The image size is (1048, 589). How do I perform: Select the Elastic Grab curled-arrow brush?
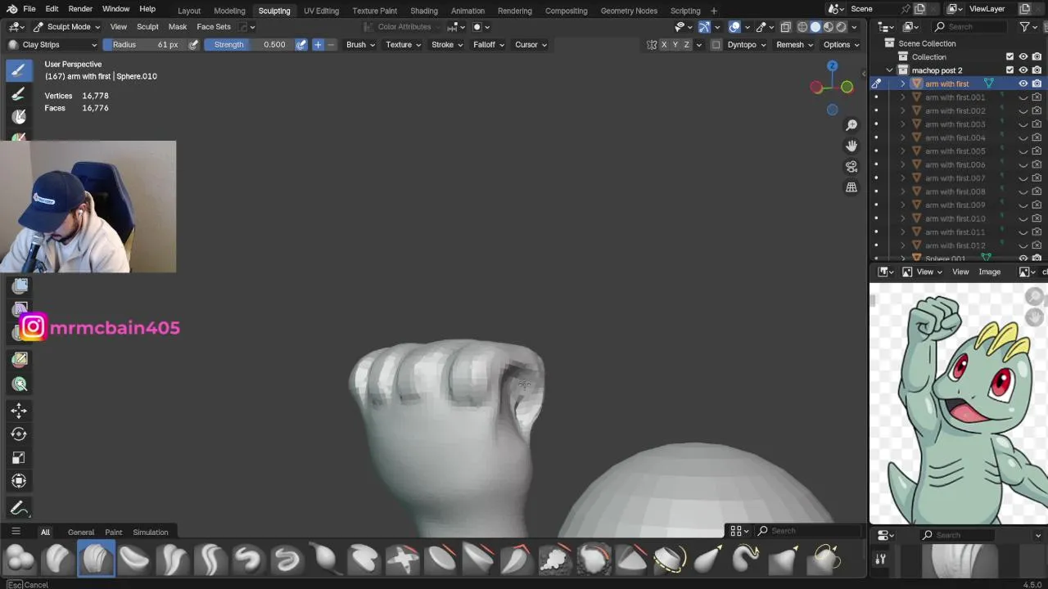point(745,560)
